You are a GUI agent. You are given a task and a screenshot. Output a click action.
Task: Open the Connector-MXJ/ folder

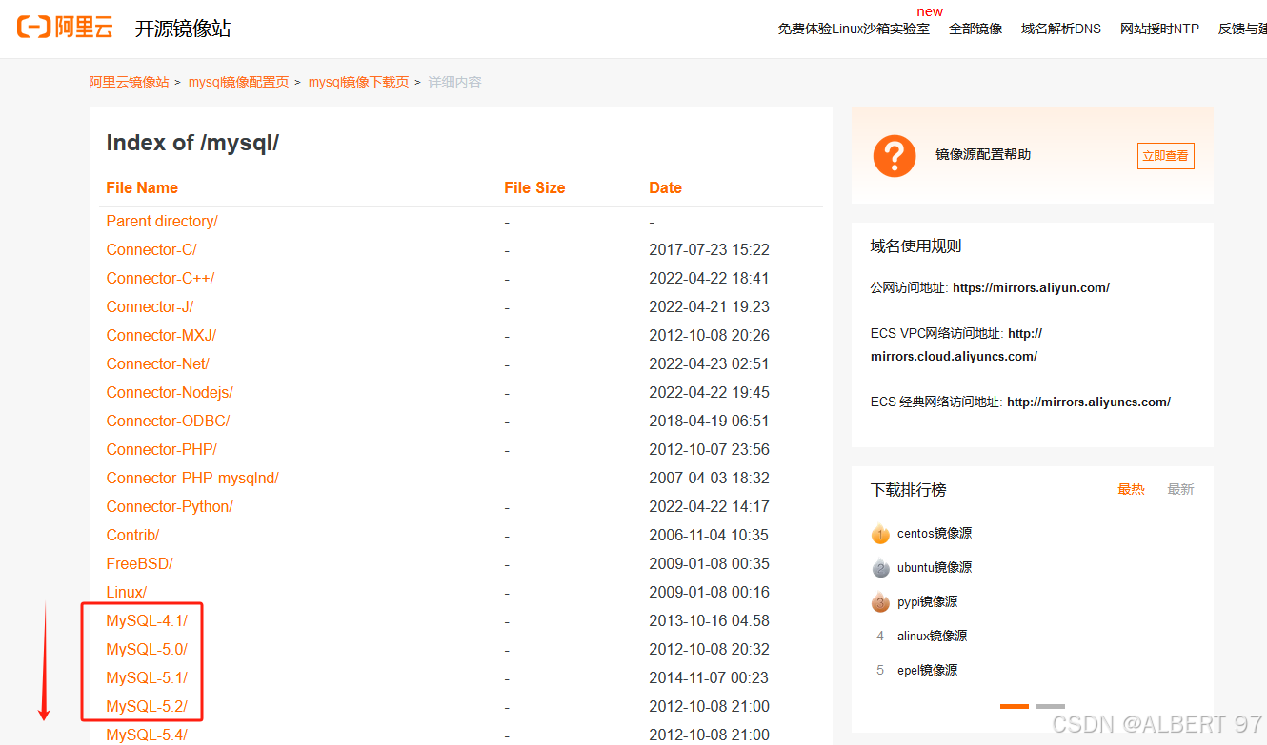tap(161, 335)
